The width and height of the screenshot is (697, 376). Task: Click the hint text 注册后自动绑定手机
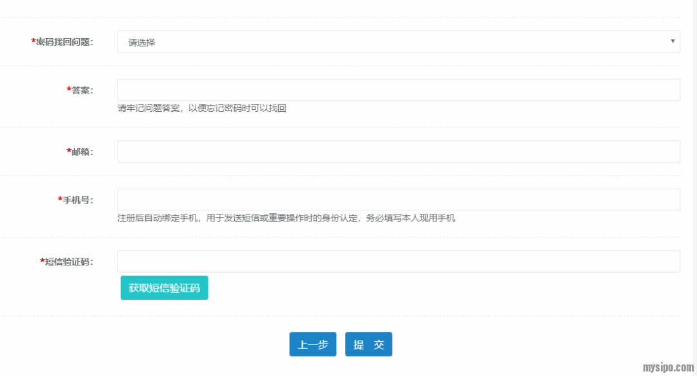pos(286,218)
